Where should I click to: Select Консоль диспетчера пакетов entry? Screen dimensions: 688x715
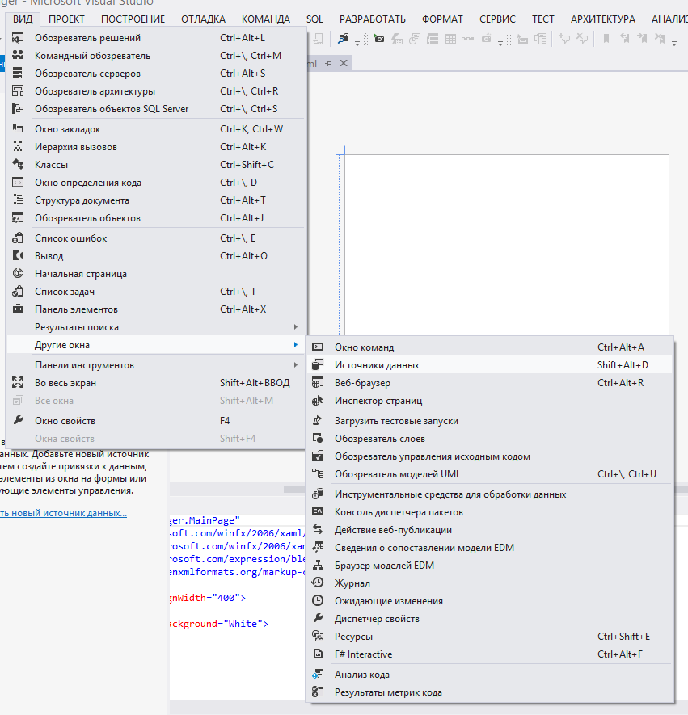pos(490,511)
